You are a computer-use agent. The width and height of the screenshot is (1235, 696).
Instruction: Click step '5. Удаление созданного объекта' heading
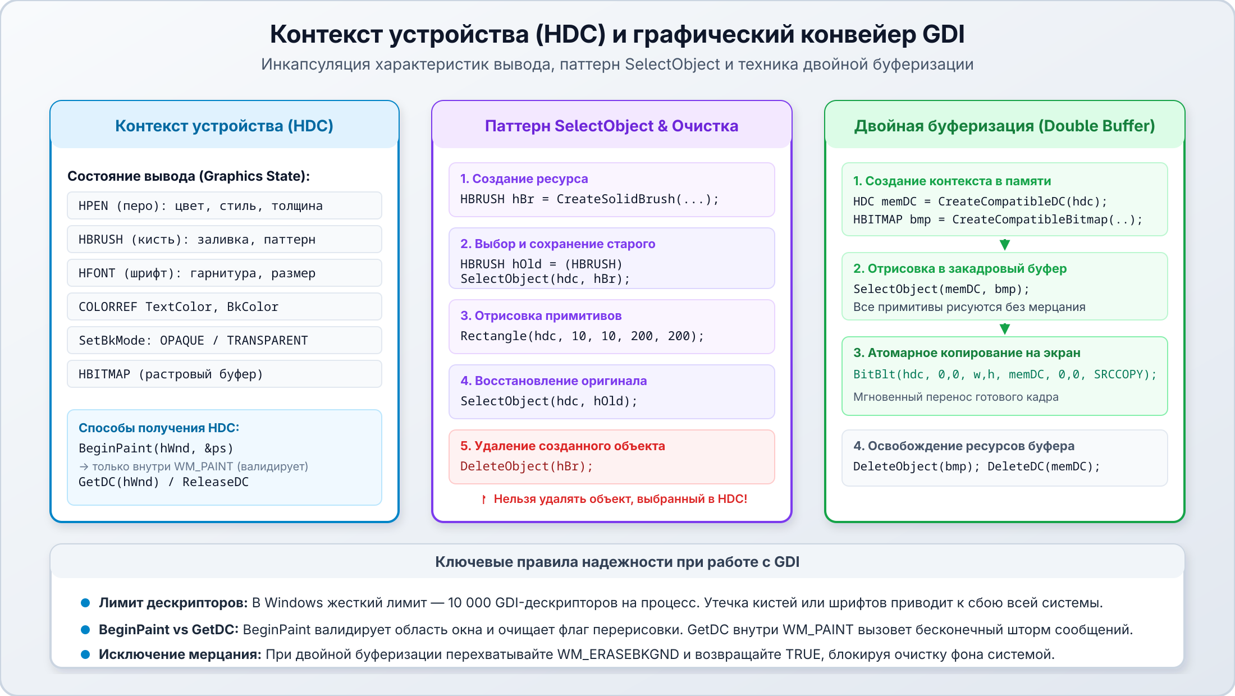click(562, 446)
